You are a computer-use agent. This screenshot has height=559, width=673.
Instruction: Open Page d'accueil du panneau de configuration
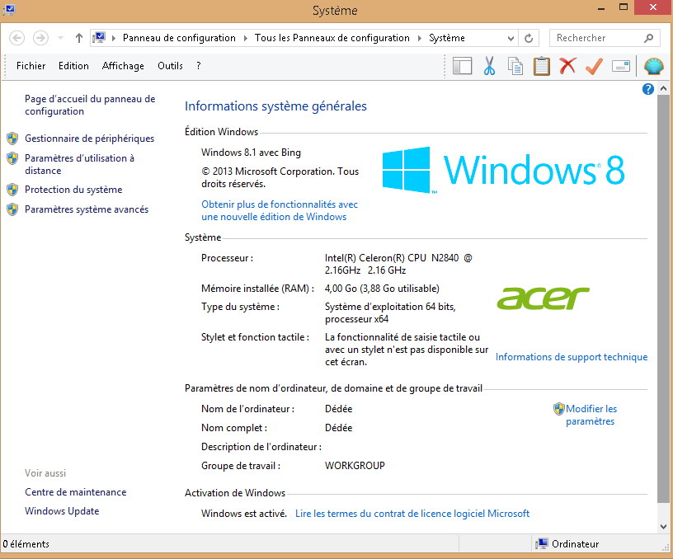90,105
